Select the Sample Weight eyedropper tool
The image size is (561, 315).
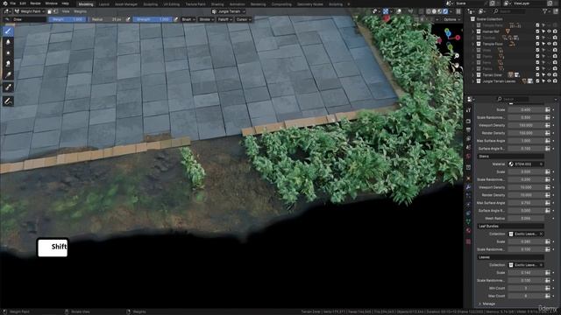[8, 87]
